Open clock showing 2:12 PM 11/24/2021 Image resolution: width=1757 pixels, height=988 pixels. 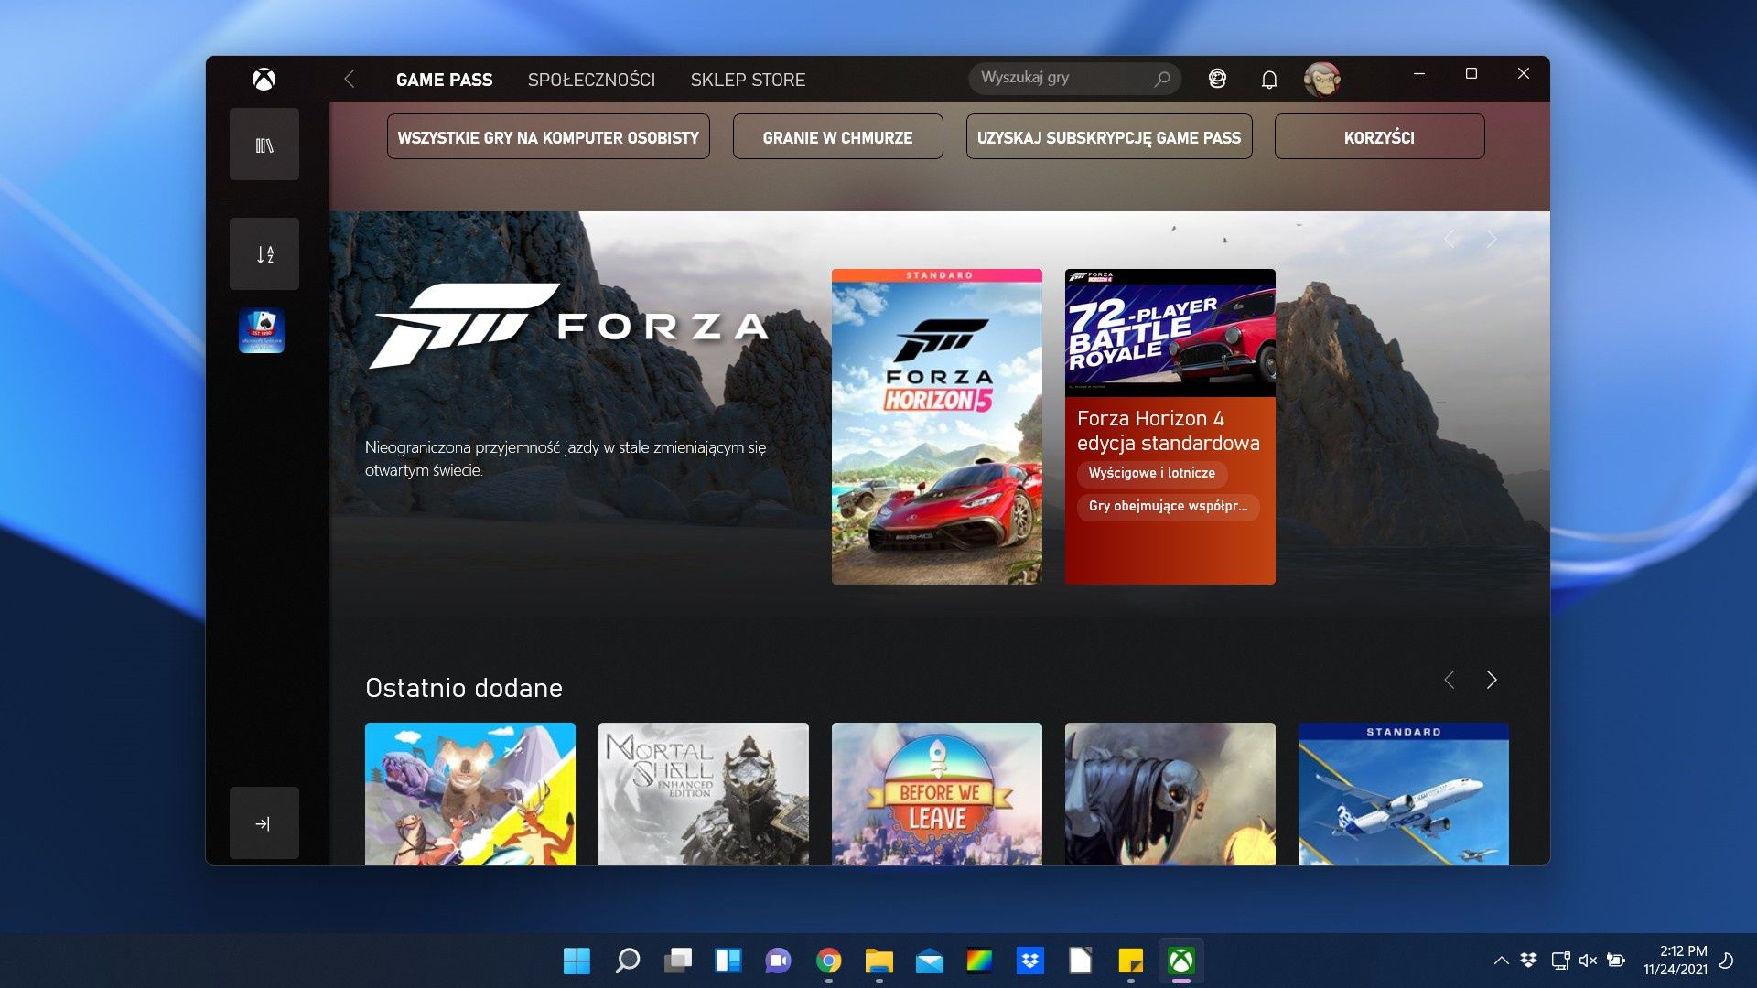point(1675,961)
